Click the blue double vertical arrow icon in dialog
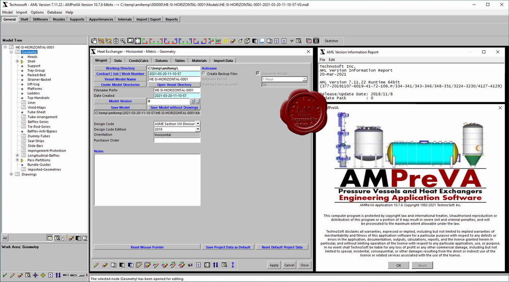509x282 pixels. (233, 265)
